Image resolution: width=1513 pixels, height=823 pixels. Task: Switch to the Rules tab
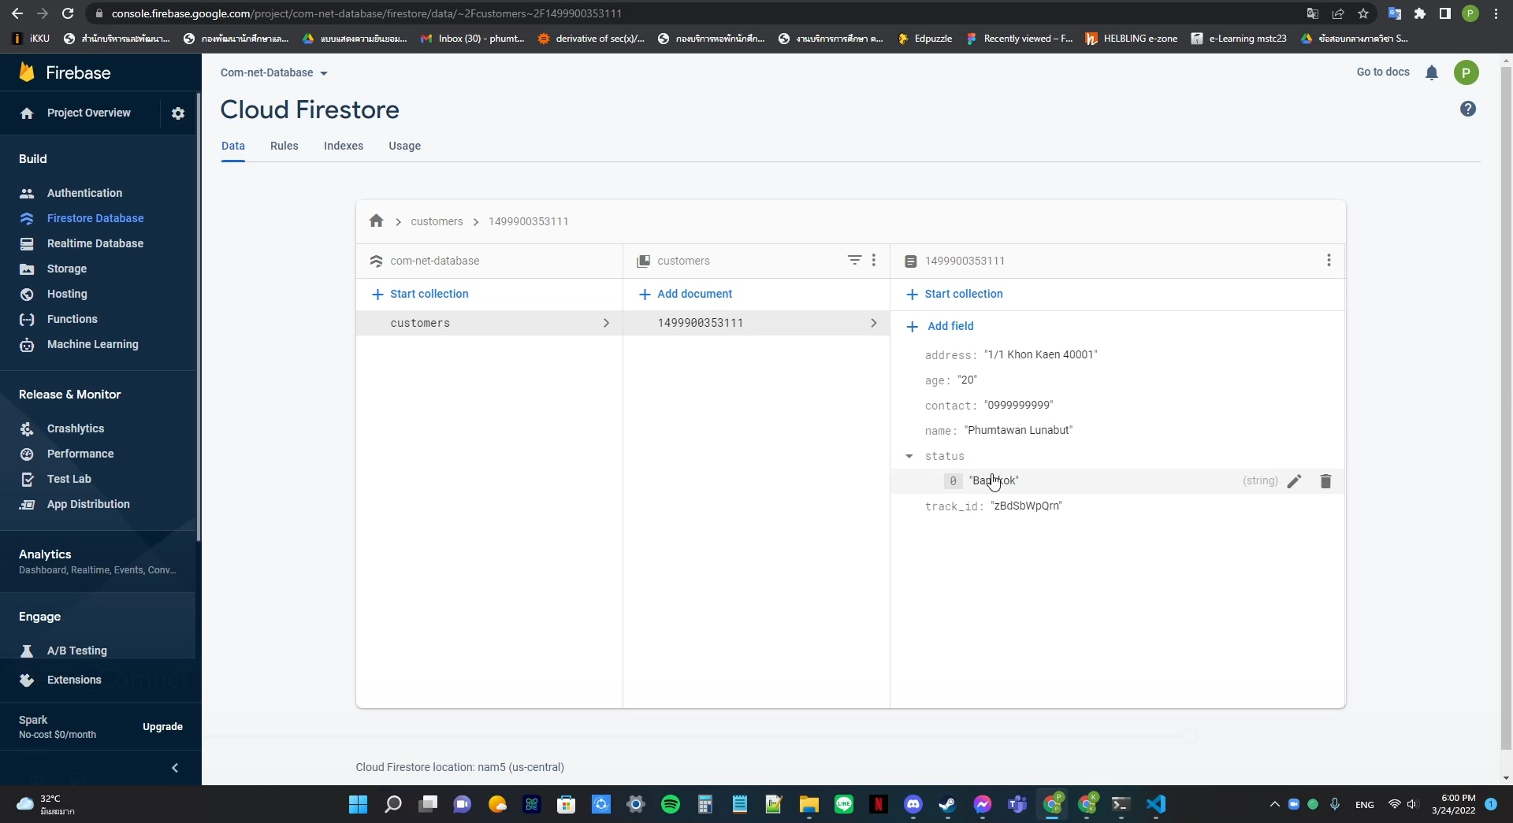(x=284, y=146)
